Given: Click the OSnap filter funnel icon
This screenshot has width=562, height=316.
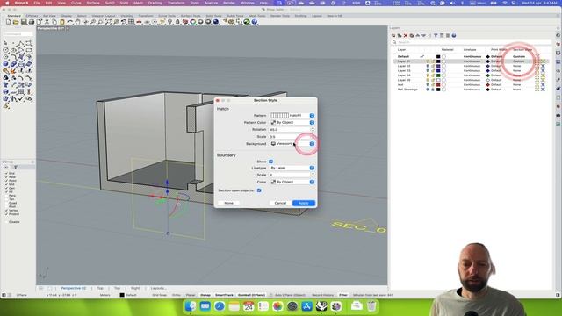Looking at the screenshot, I should point(16,168).
